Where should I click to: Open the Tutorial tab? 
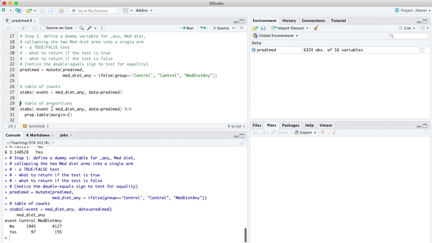(x=338, y=21)
